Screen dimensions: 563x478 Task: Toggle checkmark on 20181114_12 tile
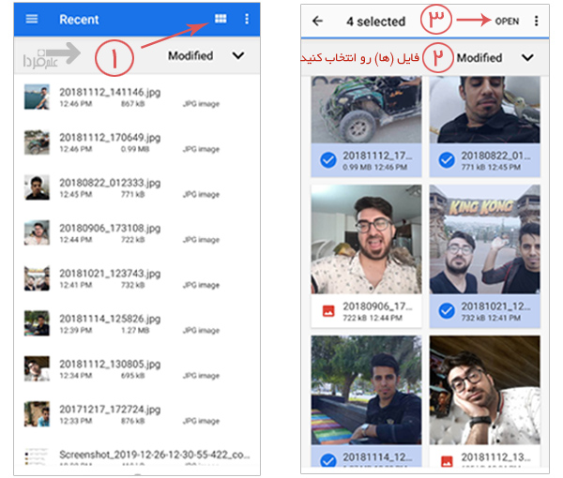tap(328, 460)
